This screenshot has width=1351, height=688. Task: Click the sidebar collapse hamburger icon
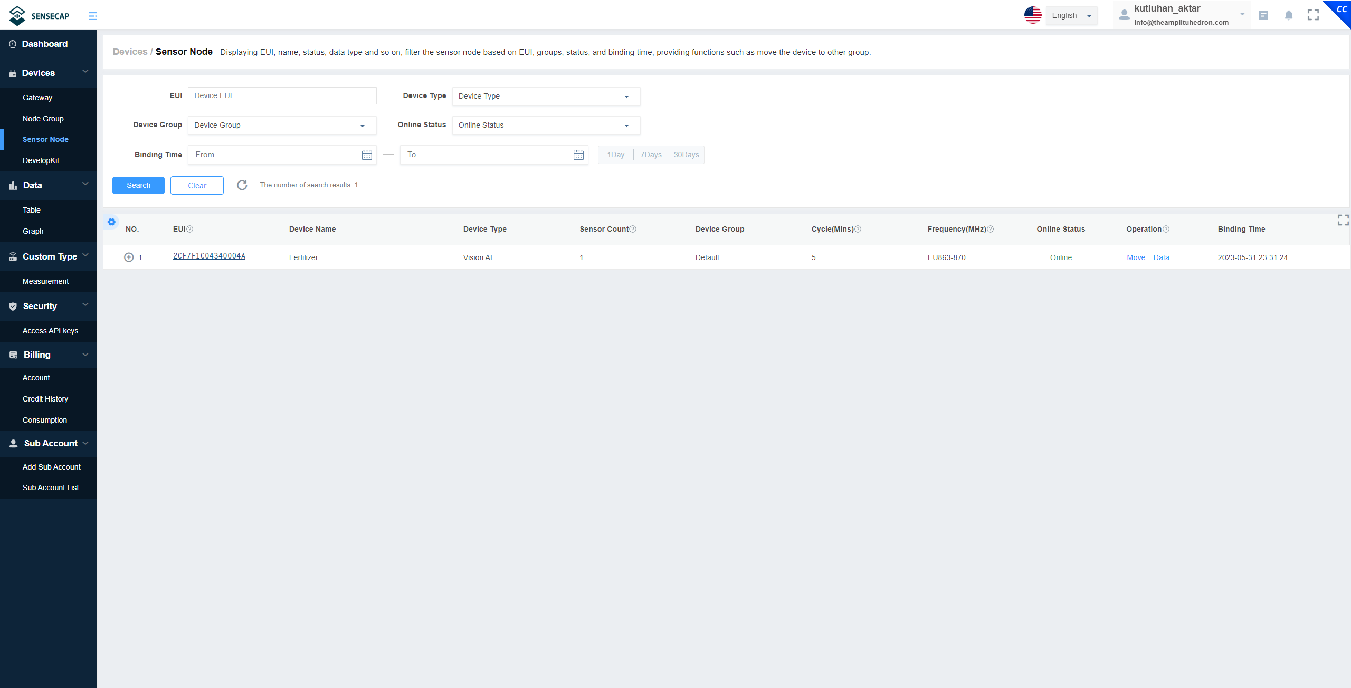[x=92, y=16]
